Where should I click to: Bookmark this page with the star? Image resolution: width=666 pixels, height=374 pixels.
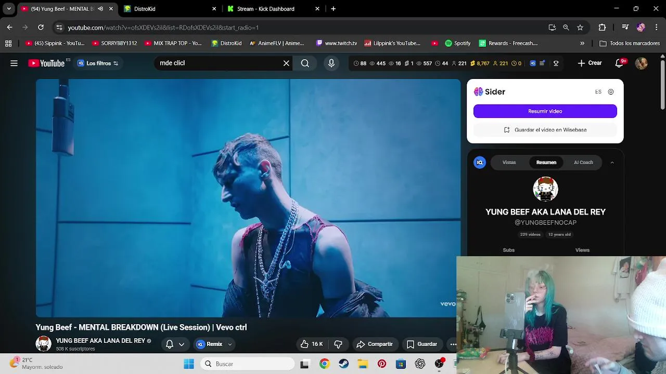[x=580, y=27]
